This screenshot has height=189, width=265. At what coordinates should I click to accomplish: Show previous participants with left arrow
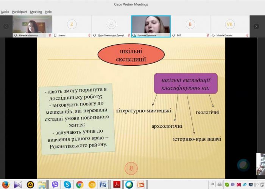[x=6, y=26]
